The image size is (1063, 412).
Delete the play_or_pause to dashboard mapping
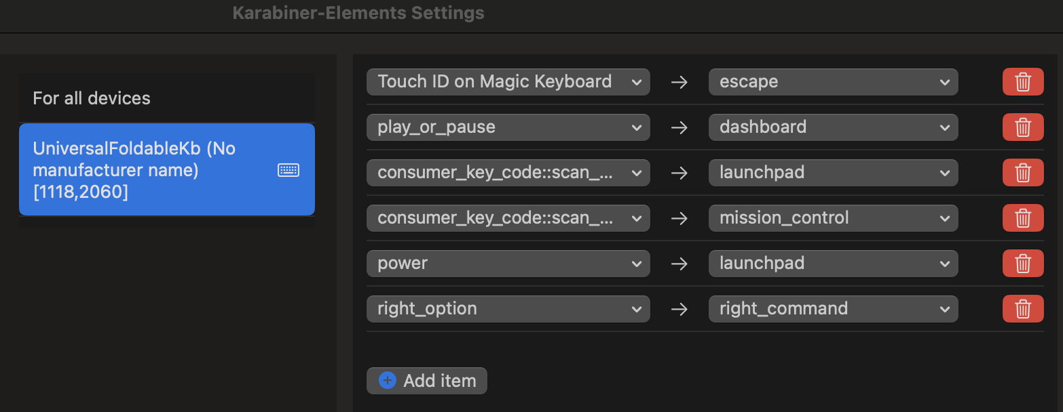[1022, 127]
